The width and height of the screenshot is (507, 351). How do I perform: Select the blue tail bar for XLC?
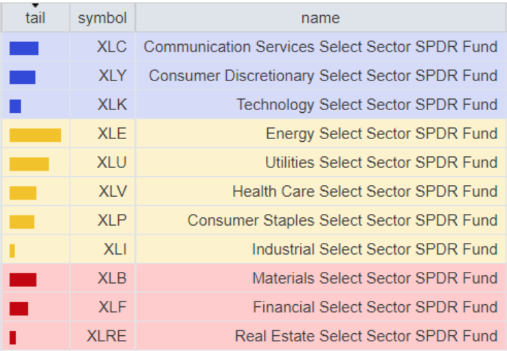click(x=24, y=47)
